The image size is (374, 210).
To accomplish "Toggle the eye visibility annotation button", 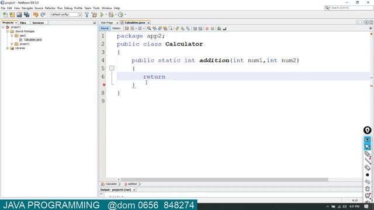I will click(x=368, y=139).
